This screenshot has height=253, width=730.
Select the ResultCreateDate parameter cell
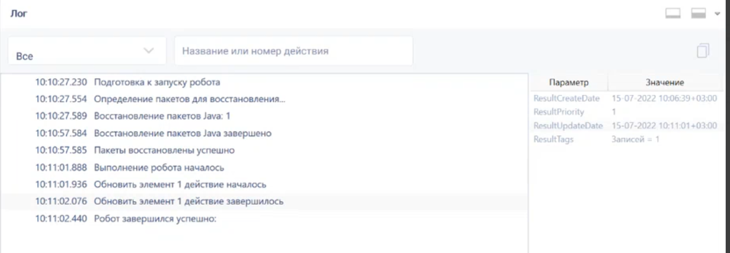tap(567, 98)
